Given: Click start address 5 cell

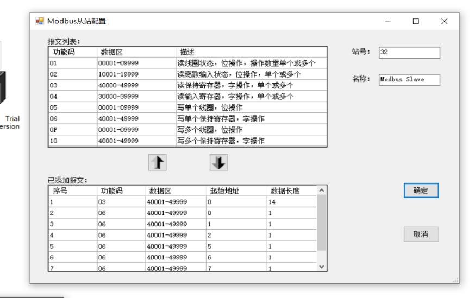Looking at the screenshot, I should click(x=236, y=246).
